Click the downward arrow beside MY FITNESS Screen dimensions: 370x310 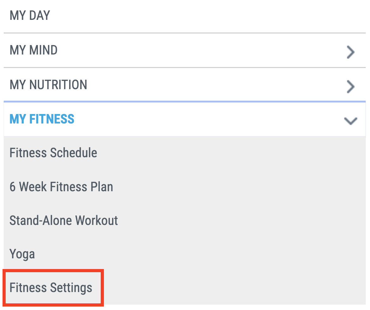click(x=350, y=121)
